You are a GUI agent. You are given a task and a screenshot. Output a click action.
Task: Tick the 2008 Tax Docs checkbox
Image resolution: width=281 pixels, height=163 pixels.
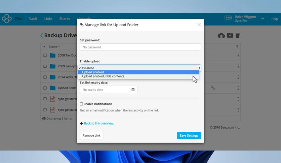(45, 56)
